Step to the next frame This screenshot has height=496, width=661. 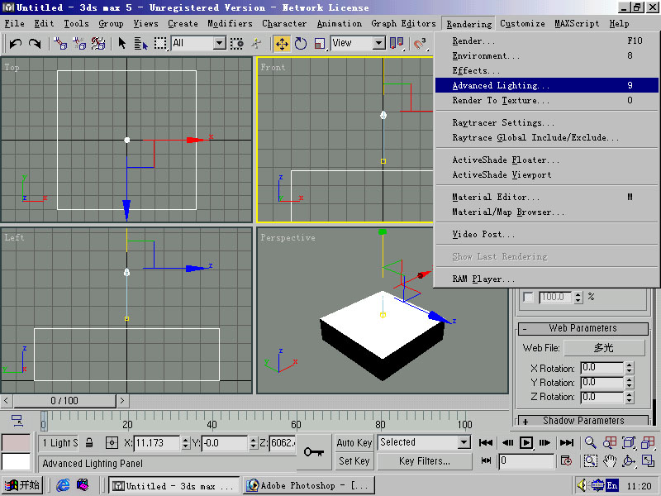545,442
